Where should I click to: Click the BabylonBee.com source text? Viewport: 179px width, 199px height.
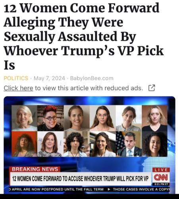point(92,78)
